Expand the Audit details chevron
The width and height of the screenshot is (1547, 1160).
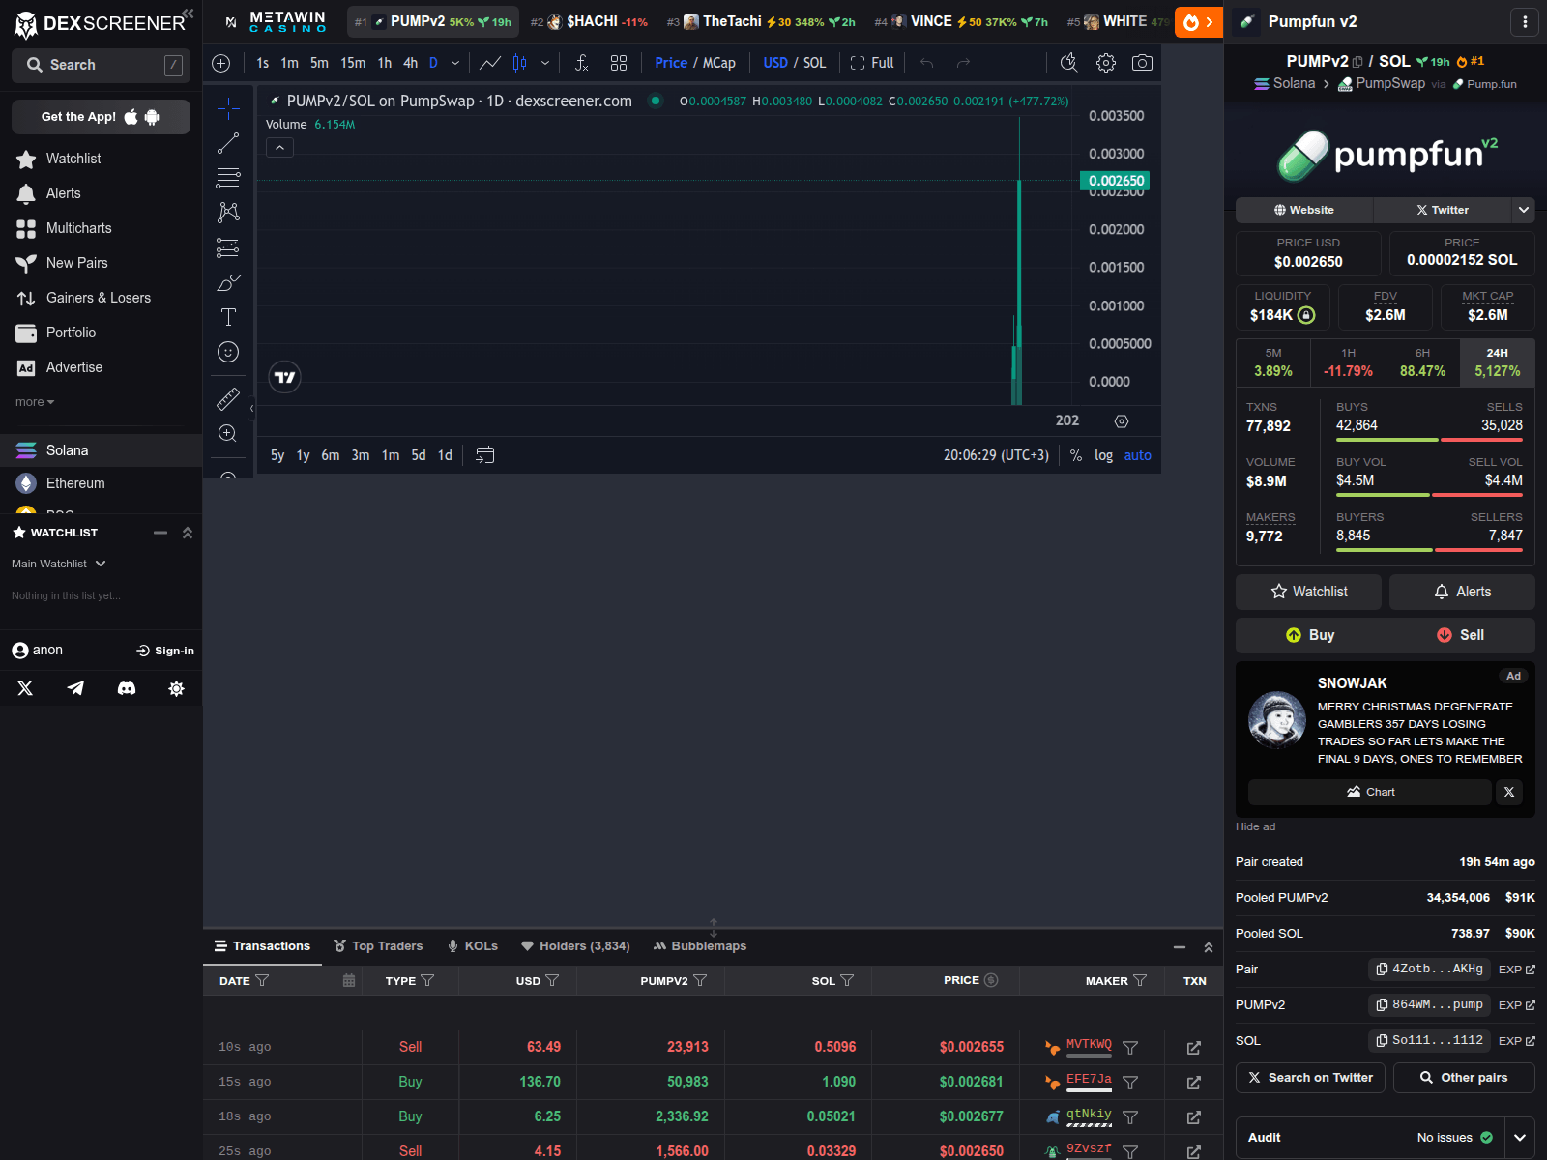point(1520,1138)
